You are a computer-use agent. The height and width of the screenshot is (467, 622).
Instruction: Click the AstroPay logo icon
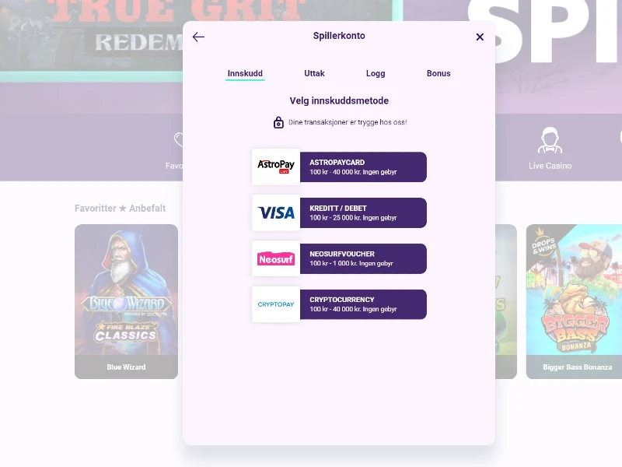pyautogui.click(x=276, y=167)
